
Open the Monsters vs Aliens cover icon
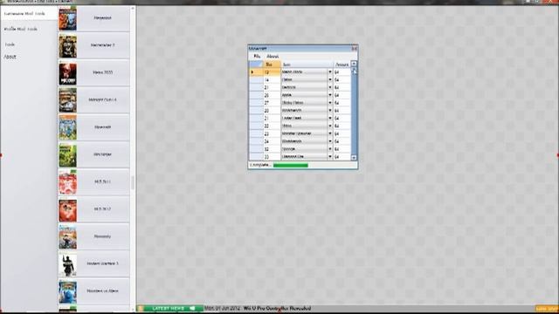(67, 291)
